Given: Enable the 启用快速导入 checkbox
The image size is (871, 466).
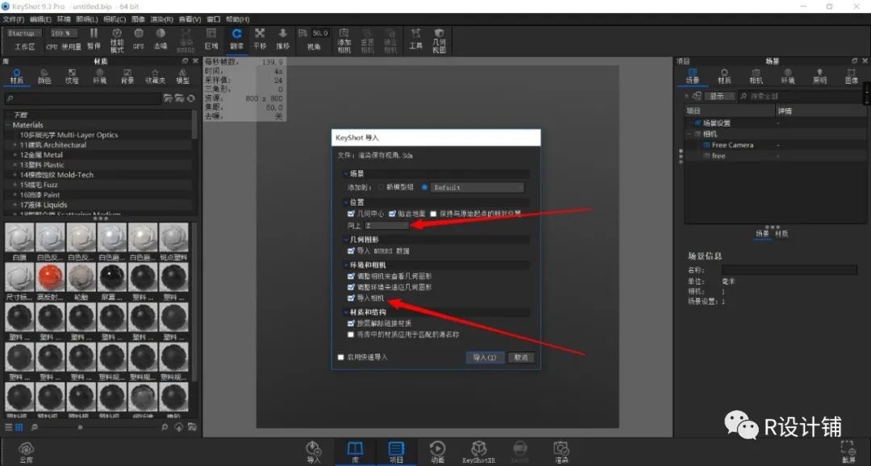Looking at the screenshot, I should coord(341,357).
